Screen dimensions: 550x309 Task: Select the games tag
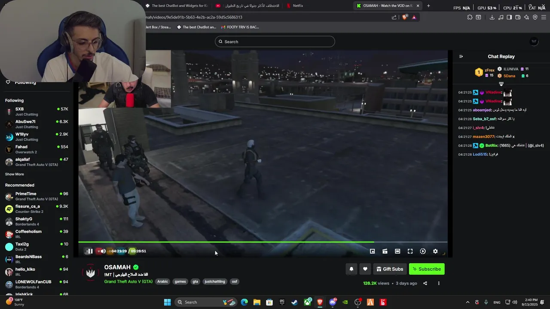click(x=180, y=282)
